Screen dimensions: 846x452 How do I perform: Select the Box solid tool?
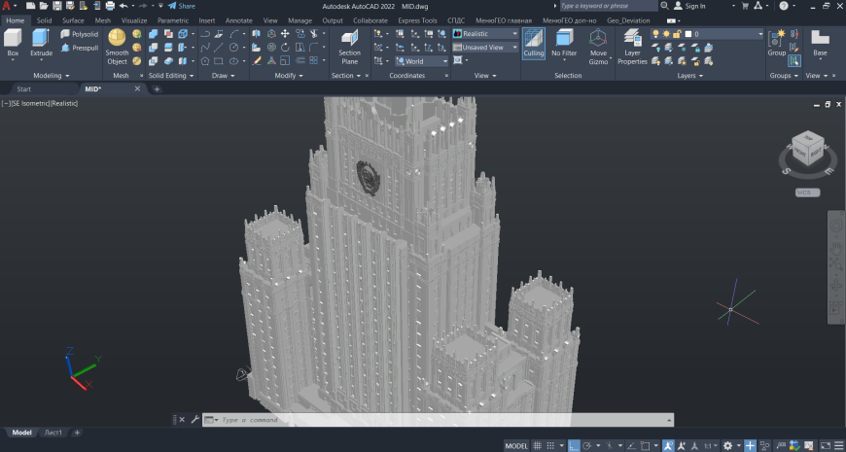tap(13, 43)
